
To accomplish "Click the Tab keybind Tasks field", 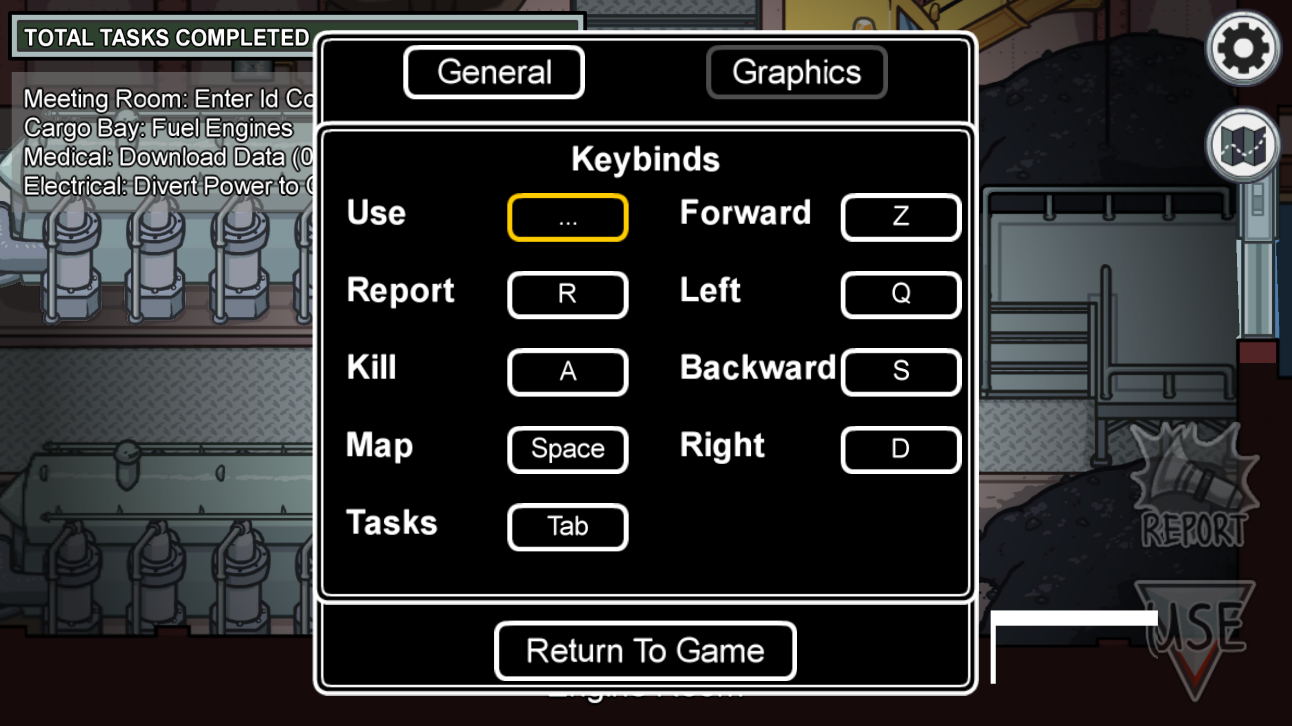I will pyautogui.click(x=567, y=526).
